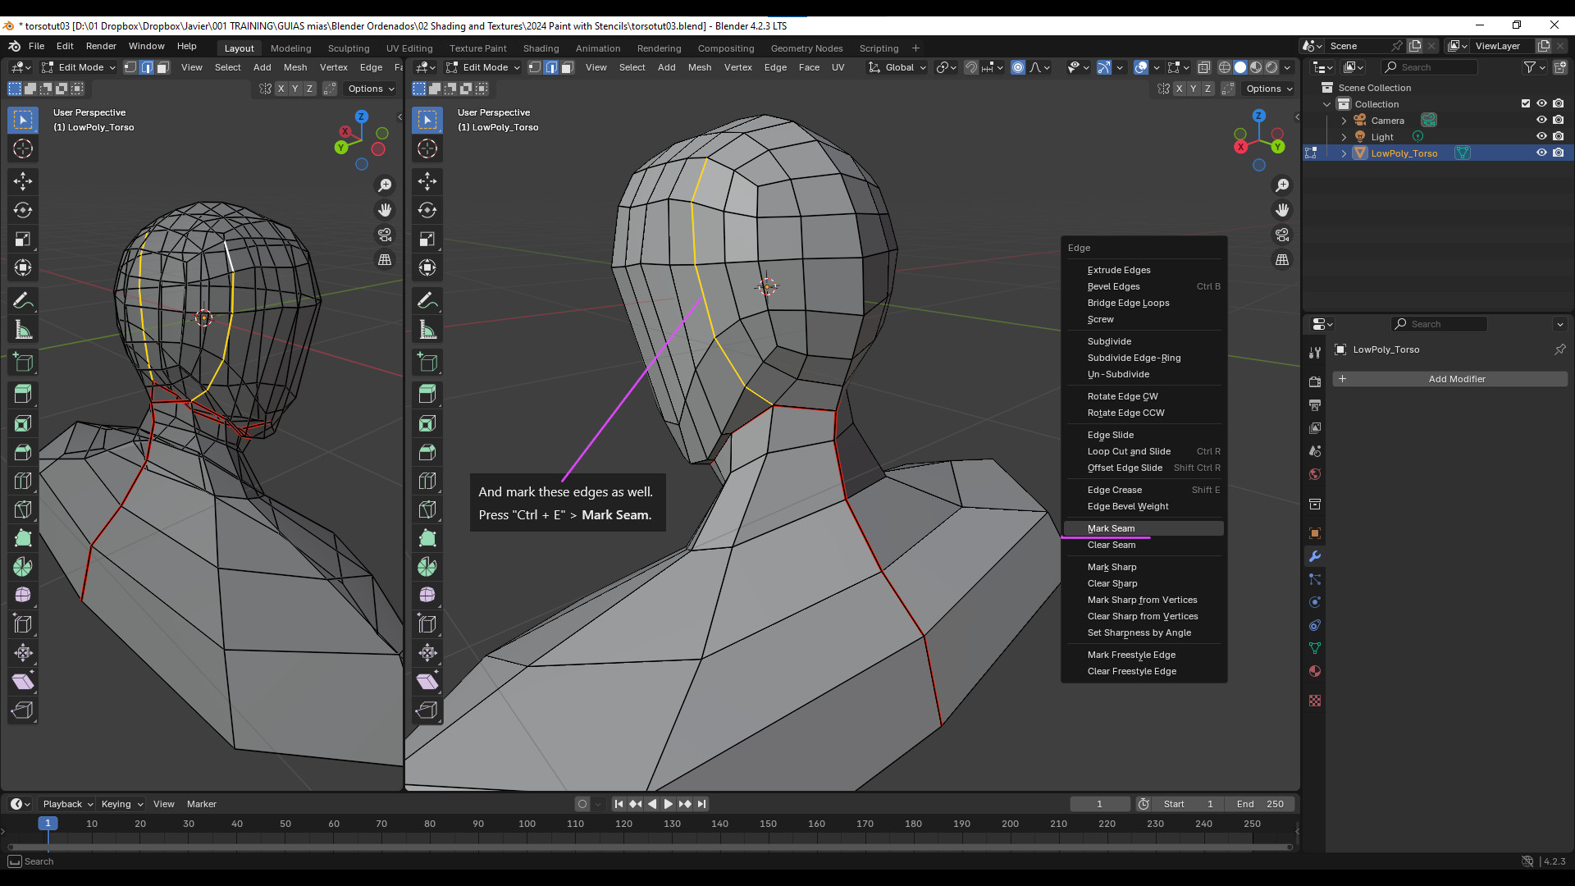
Task: Toggle camera view icon in left viewport
Action: 385,235
